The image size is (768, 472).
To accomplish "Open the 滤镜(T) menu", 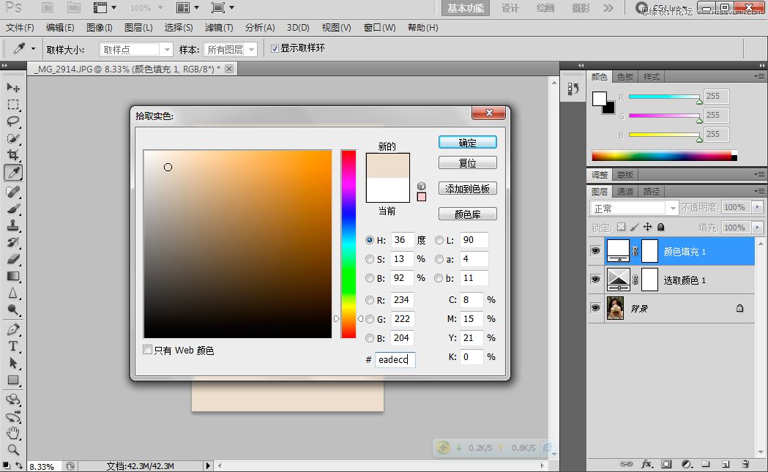I will point(219,27).
